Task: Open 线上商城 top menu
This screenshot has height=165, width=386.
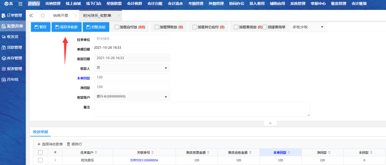Action: click(x=73, y=4)
